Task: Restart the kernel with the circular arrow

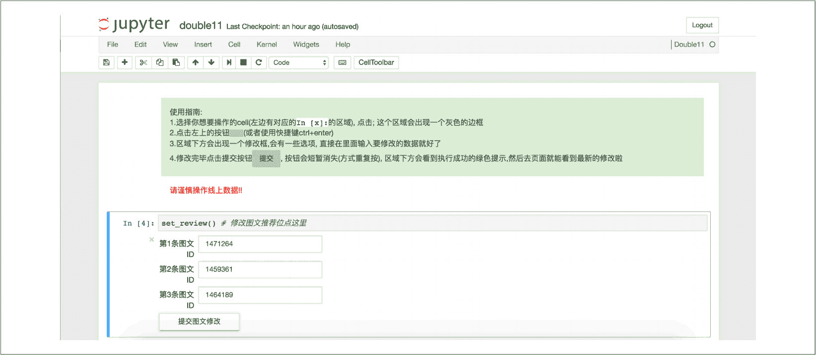Action: [x=259, y=62]
